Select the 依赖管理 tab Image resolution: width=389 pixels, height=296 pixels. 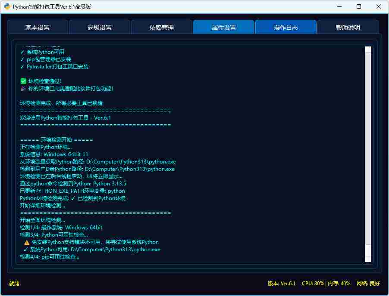(162, 27)
